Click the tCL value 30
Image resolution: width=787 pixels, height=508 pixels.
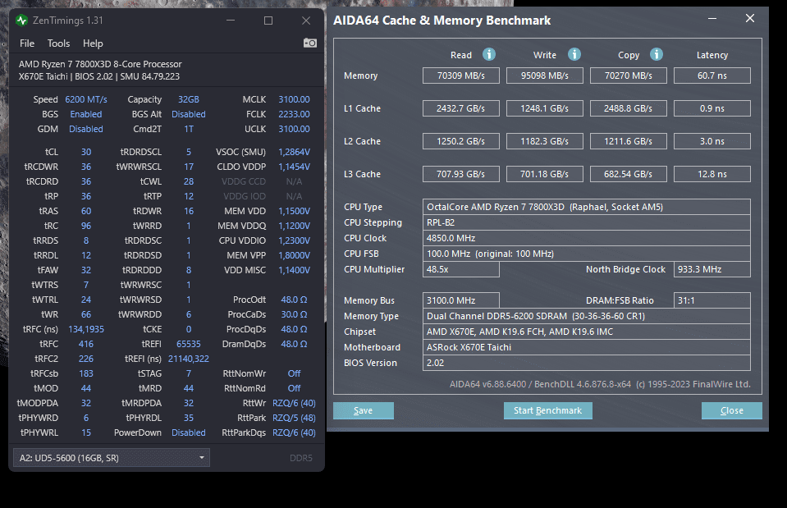tap(86, 152)
